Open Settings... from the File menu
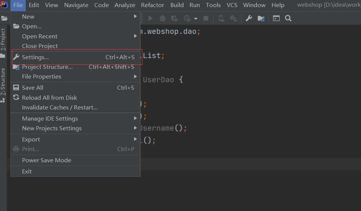 click(75, 57)
